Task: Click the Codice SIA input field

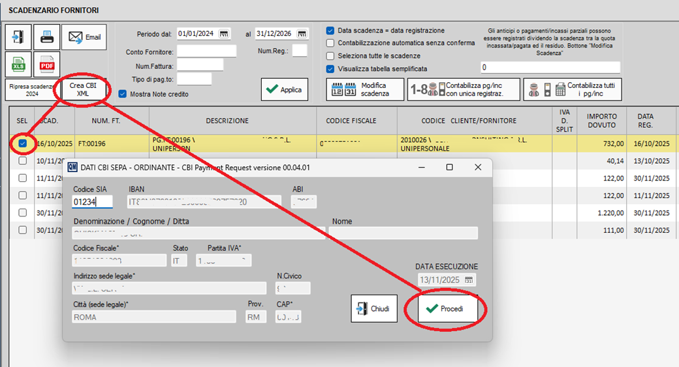Action: pos(92,202)
